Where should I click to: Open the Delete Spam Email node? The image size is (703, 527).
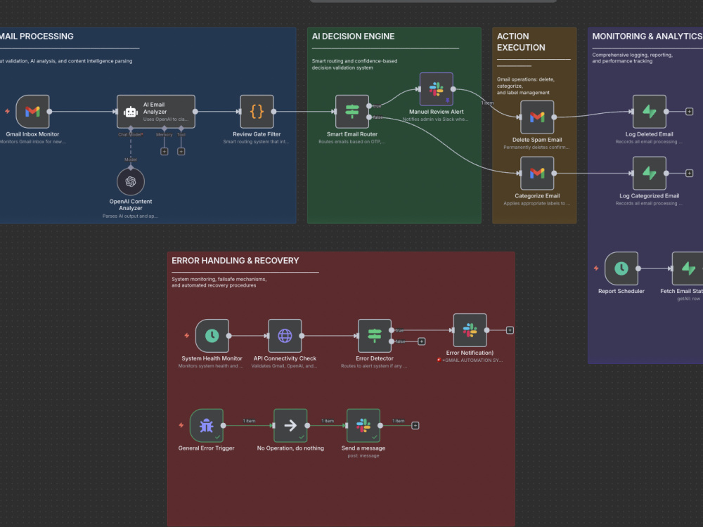537,117
